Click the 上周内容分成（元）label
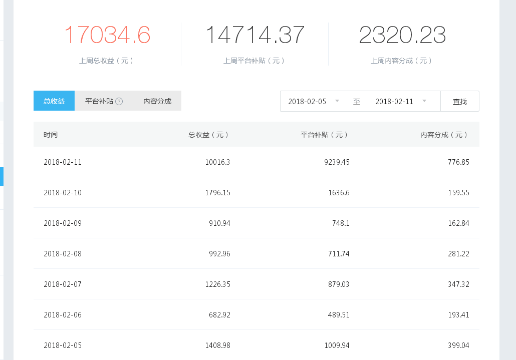Image resolution: width=516 pixels, height=360 pixels. pyautogui.click(x=402, y=61)
